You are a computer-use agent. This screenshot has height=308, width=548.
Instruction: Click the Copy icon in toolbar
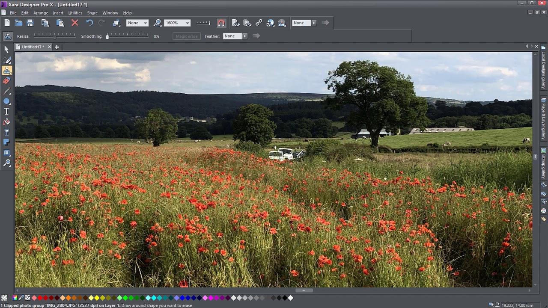45,23
